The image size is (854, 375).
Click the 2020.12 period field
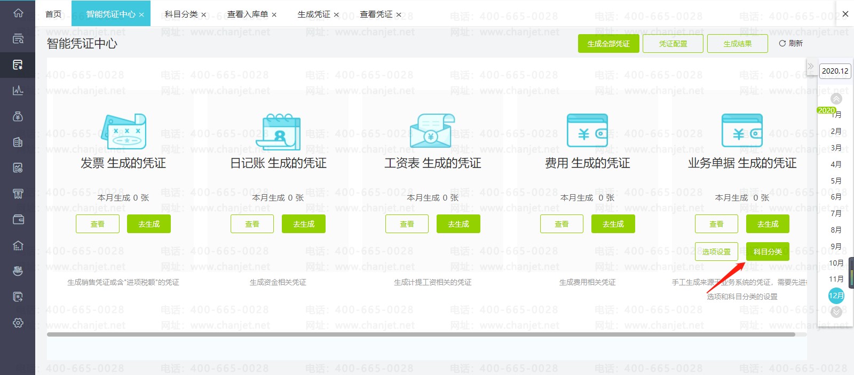pyautogui.click(x=835, y=71)
